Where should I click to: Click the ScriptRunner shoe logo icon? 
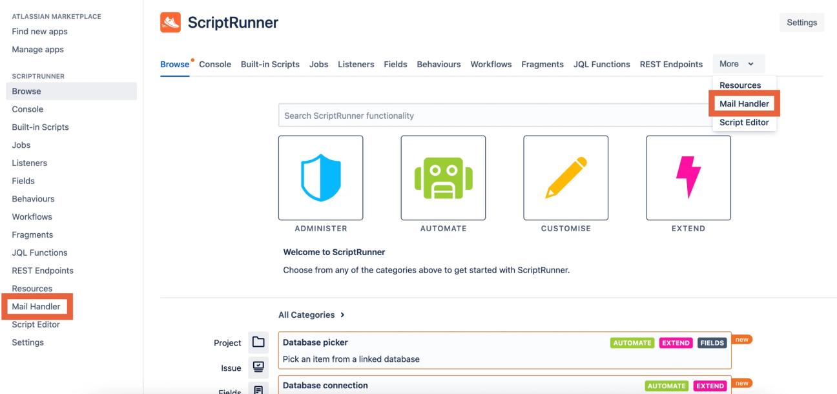tap(170, 23)
